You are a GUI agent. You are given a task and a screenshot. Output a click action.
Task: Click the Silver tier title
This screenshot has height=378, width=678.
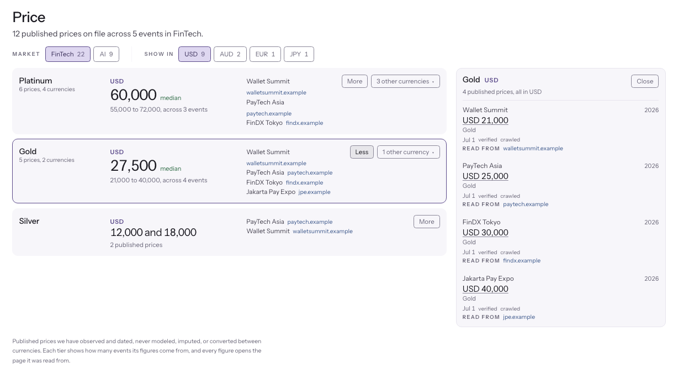(x=29, y=221)
